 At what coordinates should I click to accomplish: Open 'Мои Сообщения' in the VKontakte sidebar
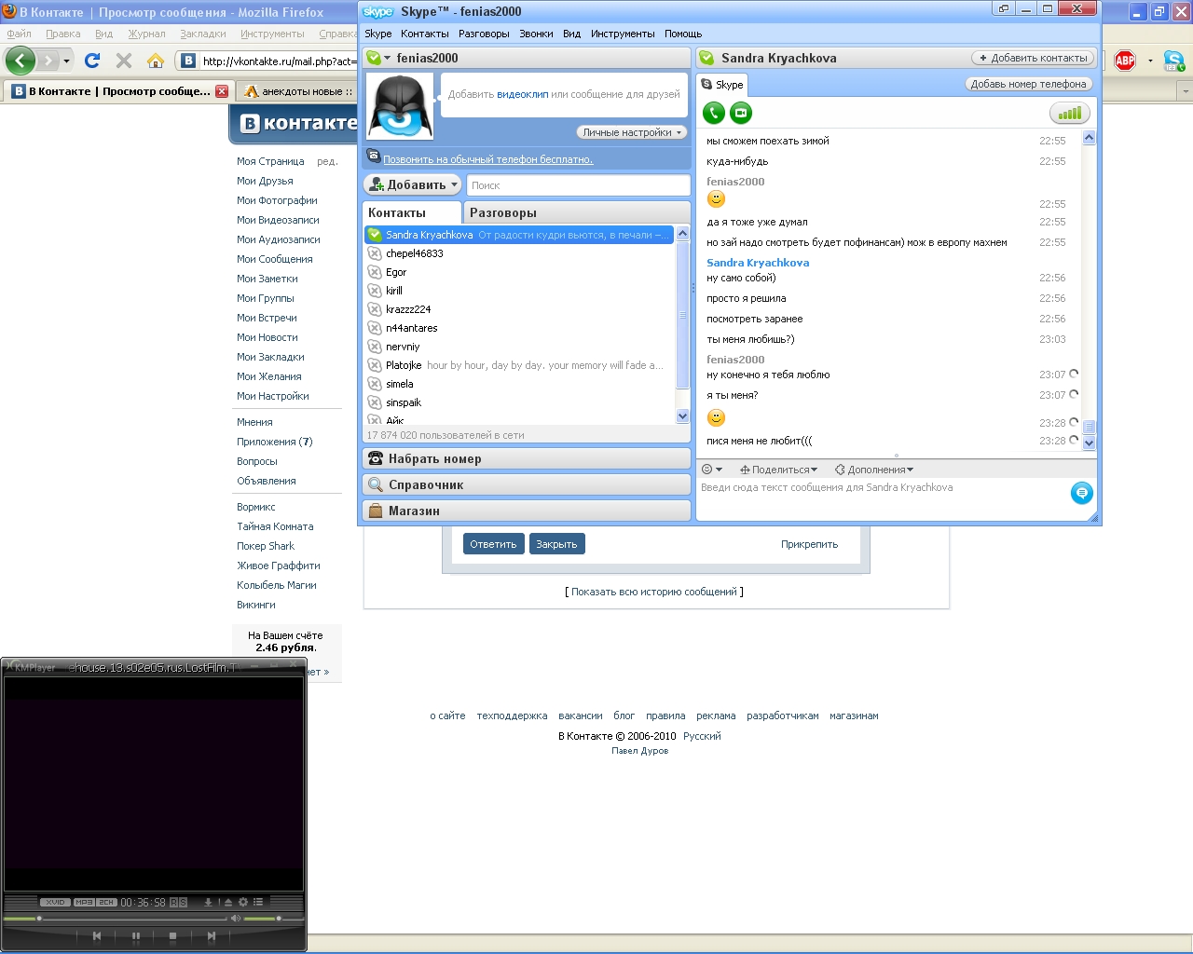[275, 259]
